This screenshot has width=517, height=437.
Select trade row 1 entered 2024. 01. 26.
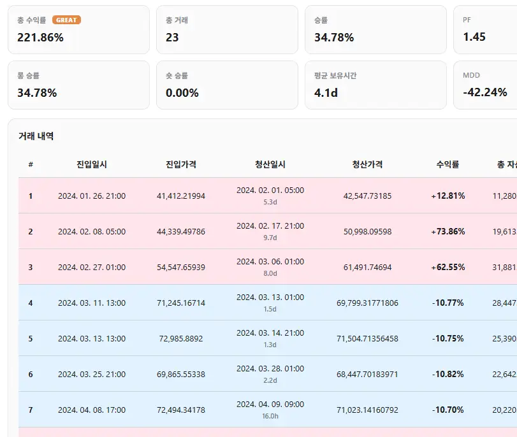[x=268, y=196]
